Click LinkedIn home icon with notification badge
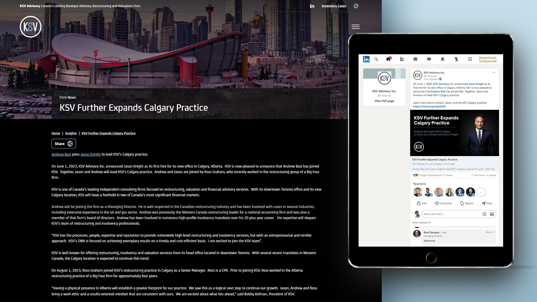This screenshot has width=537, height=302. click(x=388, y=59)
